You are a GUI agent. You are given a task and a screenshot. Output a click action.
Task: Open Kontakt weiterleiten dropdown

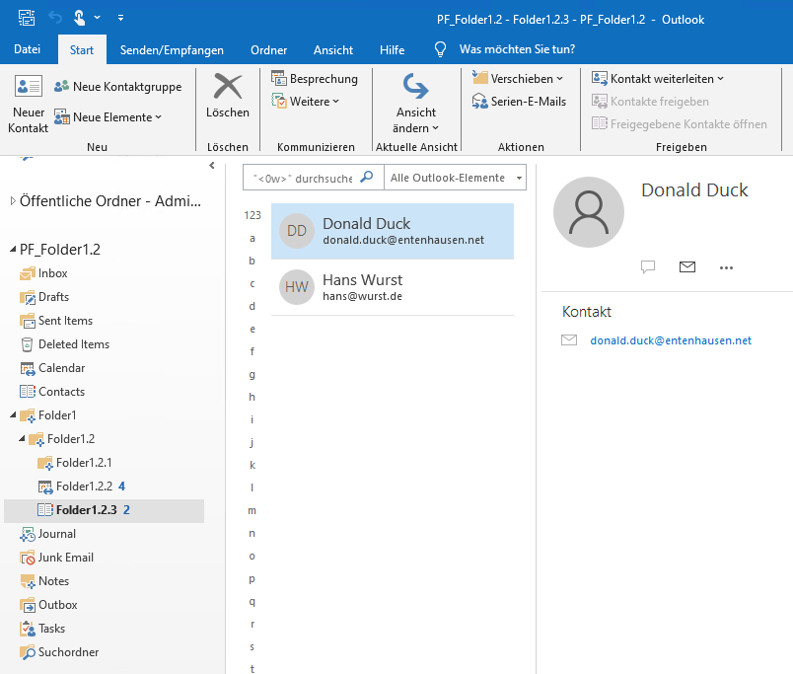click(658, 79)
